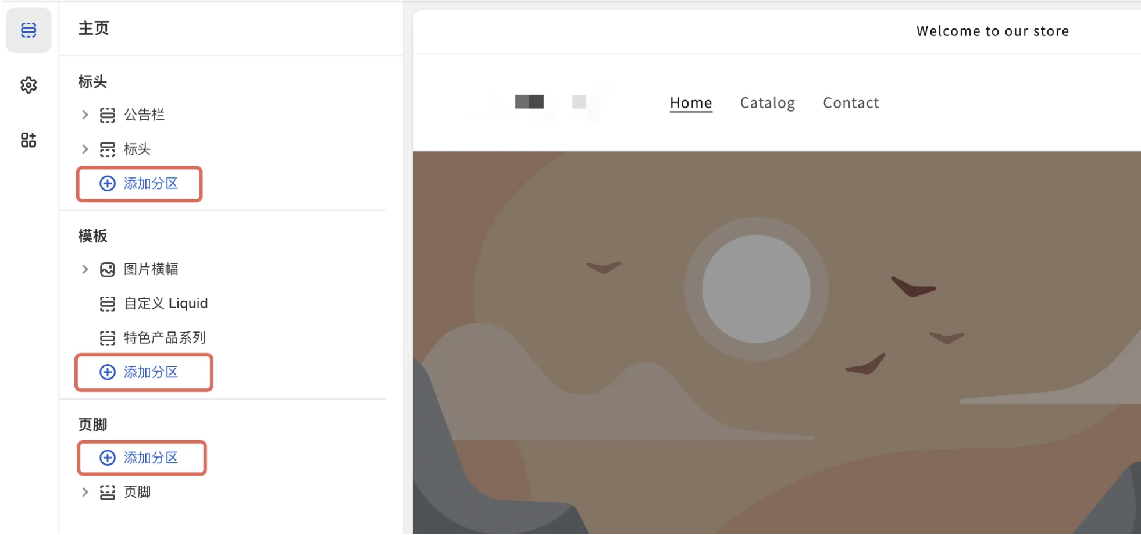Click the store logo in preview header

[x=541, y=102]
